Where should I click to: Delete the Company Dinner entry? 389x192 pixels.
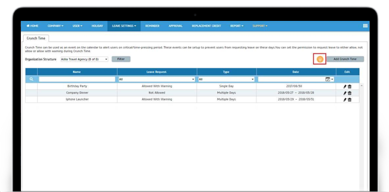[350, 93]
